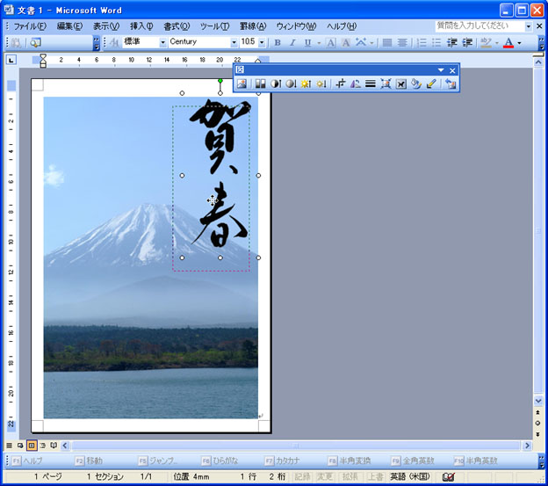Viewport: 548px width, 486px height.
Task: Open the 挿入 (Insert) menu
Action: pyautogui.click(x=141, y=26)
